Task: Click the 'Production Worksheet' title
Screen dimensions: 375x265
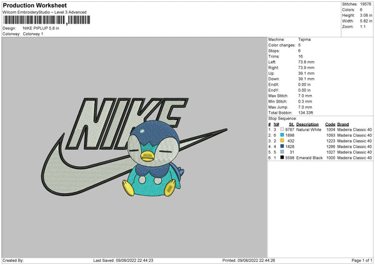Action: click(34, 5)
